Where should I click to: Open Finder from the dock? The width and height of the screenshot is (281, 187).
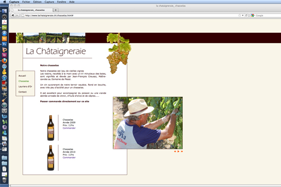pos(4,11)
